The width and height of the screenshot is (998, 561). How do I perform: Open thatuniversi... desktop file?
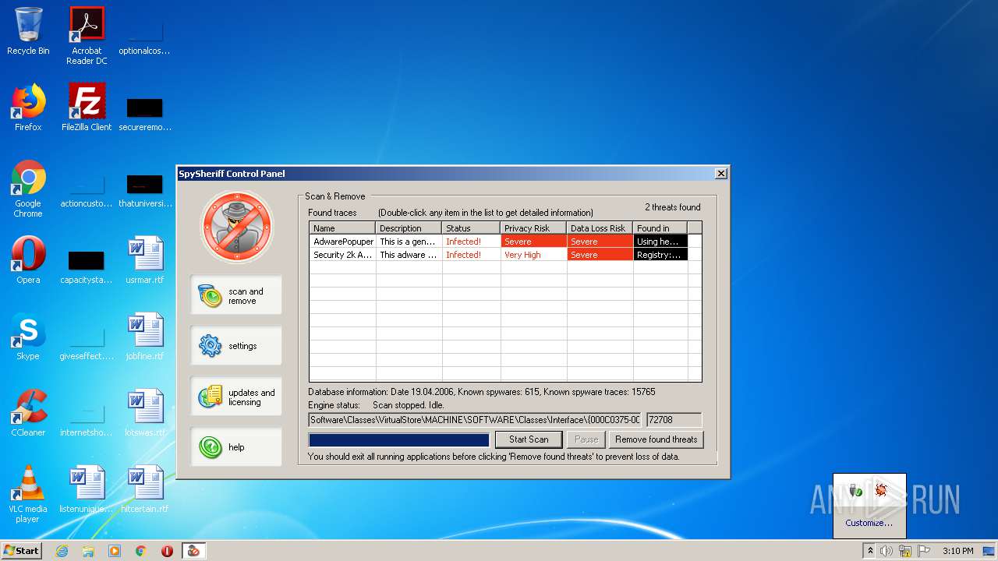coord(145,192)
